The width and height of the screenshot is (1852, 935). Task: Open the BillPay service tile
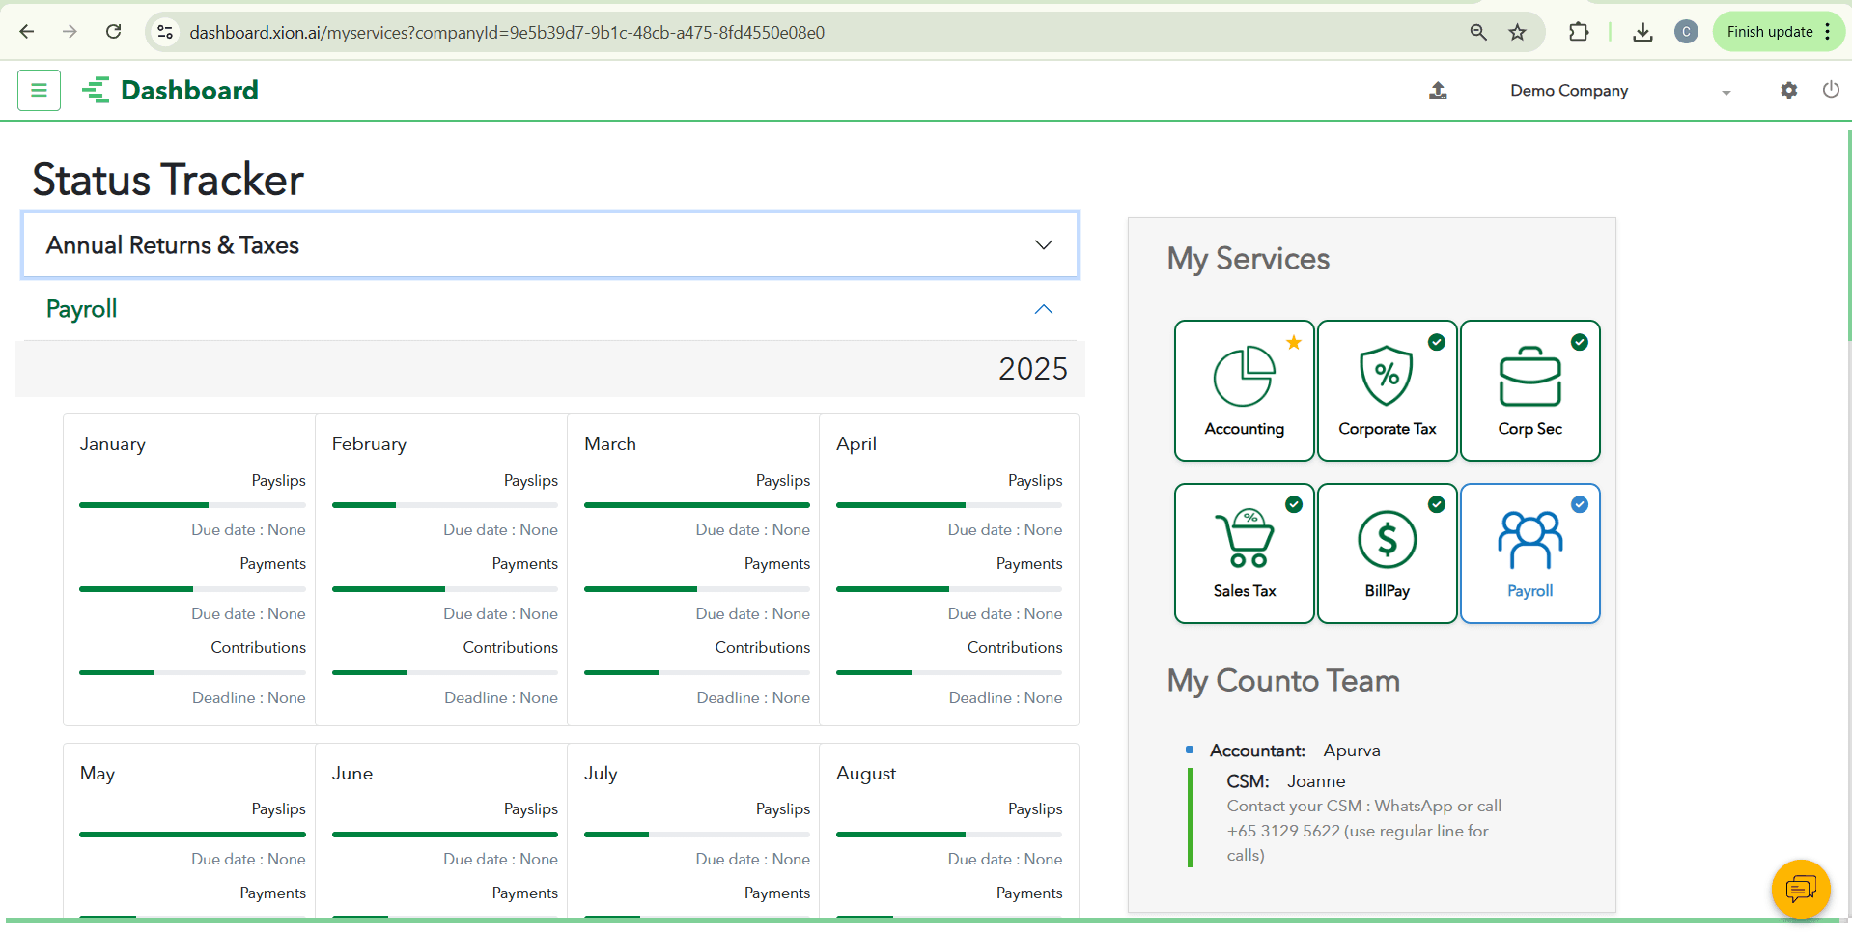tap(1387, 553)
